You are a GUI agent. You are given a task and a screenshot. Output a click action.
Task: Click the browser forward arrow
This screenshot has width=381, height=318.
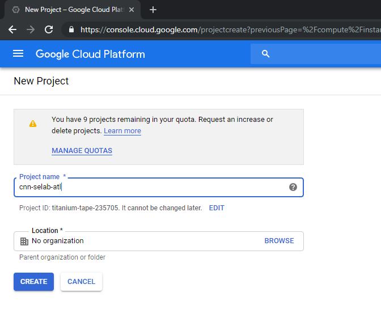pyautogui.click(x=31, y=29)
